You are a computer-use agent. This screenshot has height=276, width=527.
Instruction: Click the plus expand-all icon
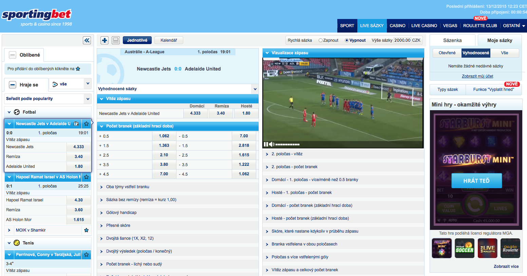coord(105,40)
